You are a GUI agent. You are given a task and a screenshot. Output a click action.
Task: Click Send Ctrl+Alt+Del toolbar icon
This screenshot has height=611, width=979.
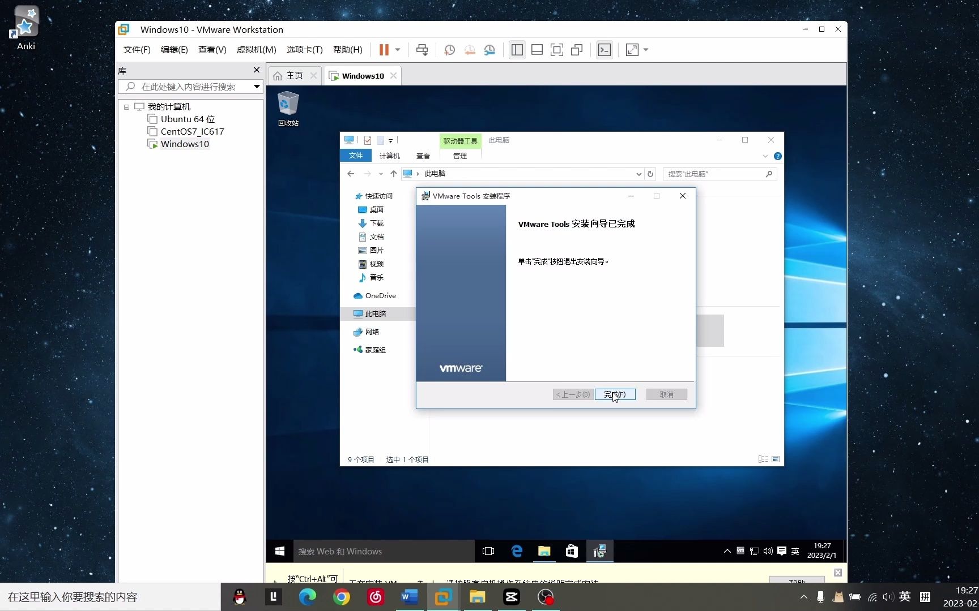click(422, 50)
